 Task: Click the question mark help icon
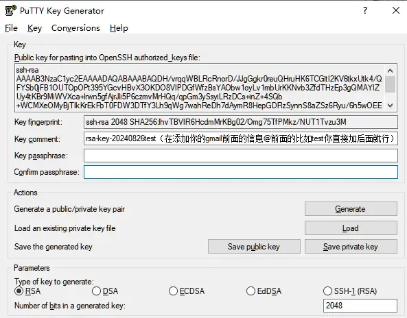365,11
